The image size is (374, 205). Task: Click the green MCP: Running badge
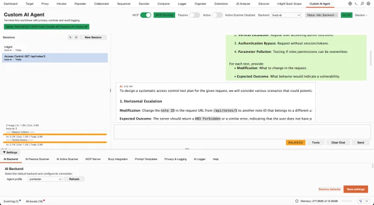click(164, 15)
